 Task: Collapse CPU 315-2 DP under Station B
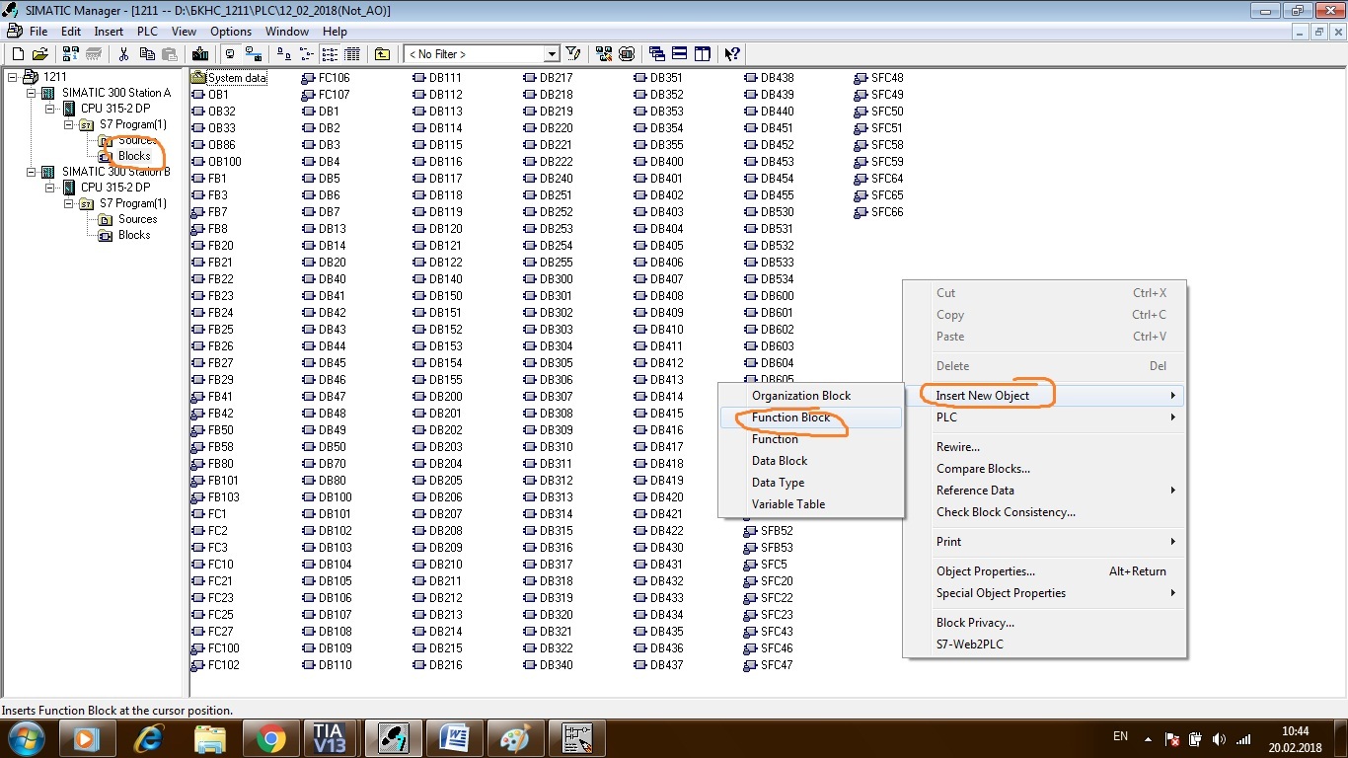(x=50, y=188)
